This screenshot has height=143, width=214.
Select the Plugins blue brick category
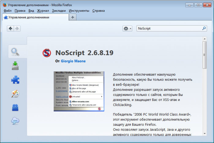pos(15,107)
